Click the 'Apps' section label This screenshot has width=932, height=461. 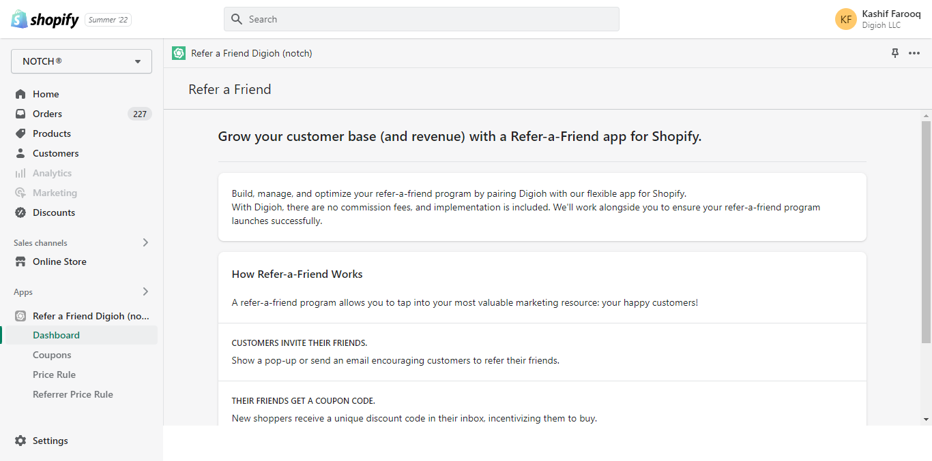(x=23, y=292)
